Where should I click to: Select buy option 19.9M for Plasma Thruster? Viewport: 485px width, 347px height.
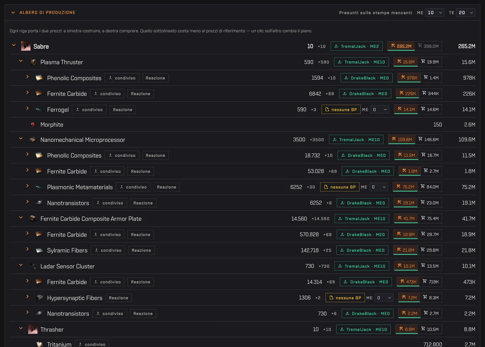tap(430, 62)
